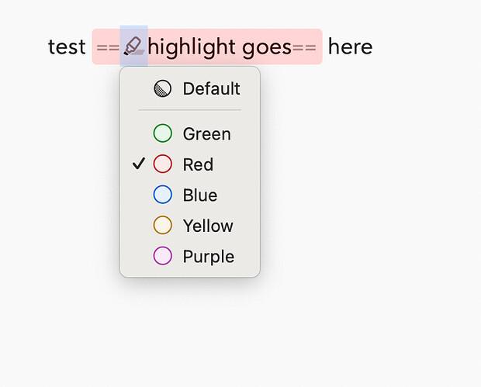The image size is (481, 387).
Task: Click the red circle swatch
Action: [163, 164]
